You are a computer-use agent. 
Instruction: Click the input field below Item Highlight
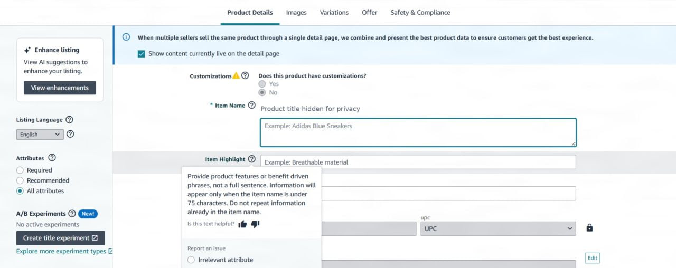click(x=448, y=194)
